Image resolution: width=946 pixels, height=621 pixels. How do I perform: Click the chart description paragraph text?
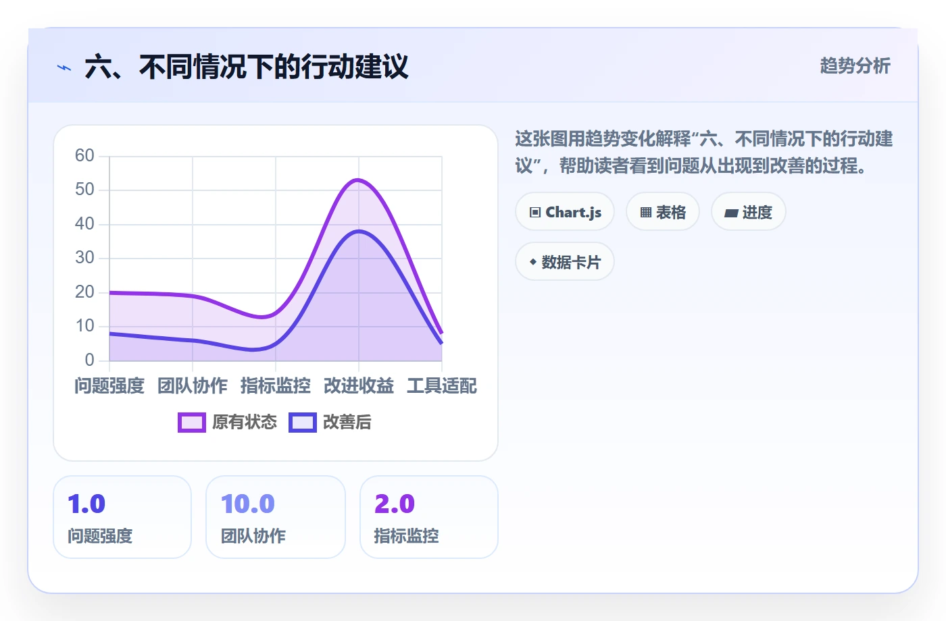pyautogui.click(x=704, y=153)
